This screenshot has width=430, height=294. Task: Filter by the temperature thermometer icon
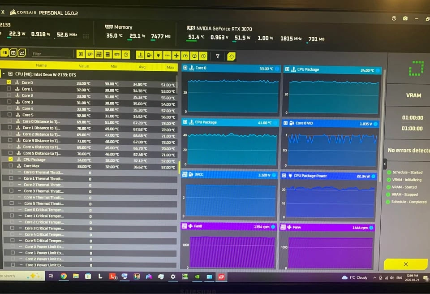[140, 55]
